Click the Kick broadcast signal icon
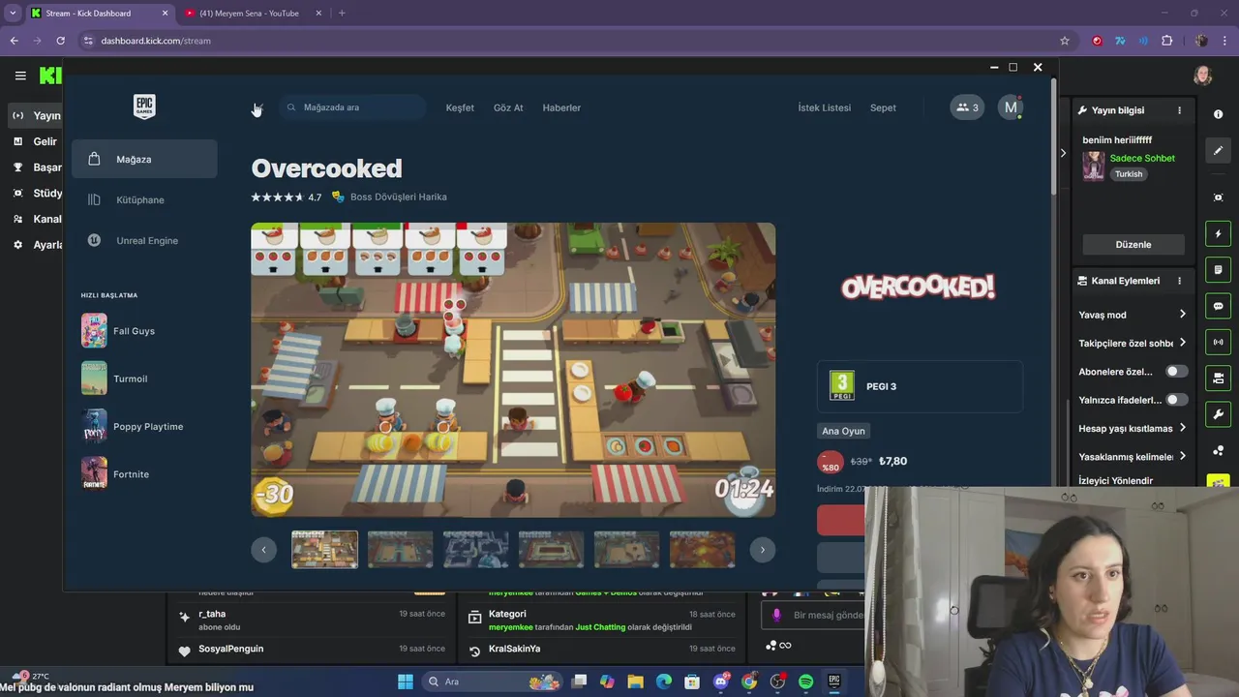This screenshot has height=697, width=1239. pos(1218,342)
